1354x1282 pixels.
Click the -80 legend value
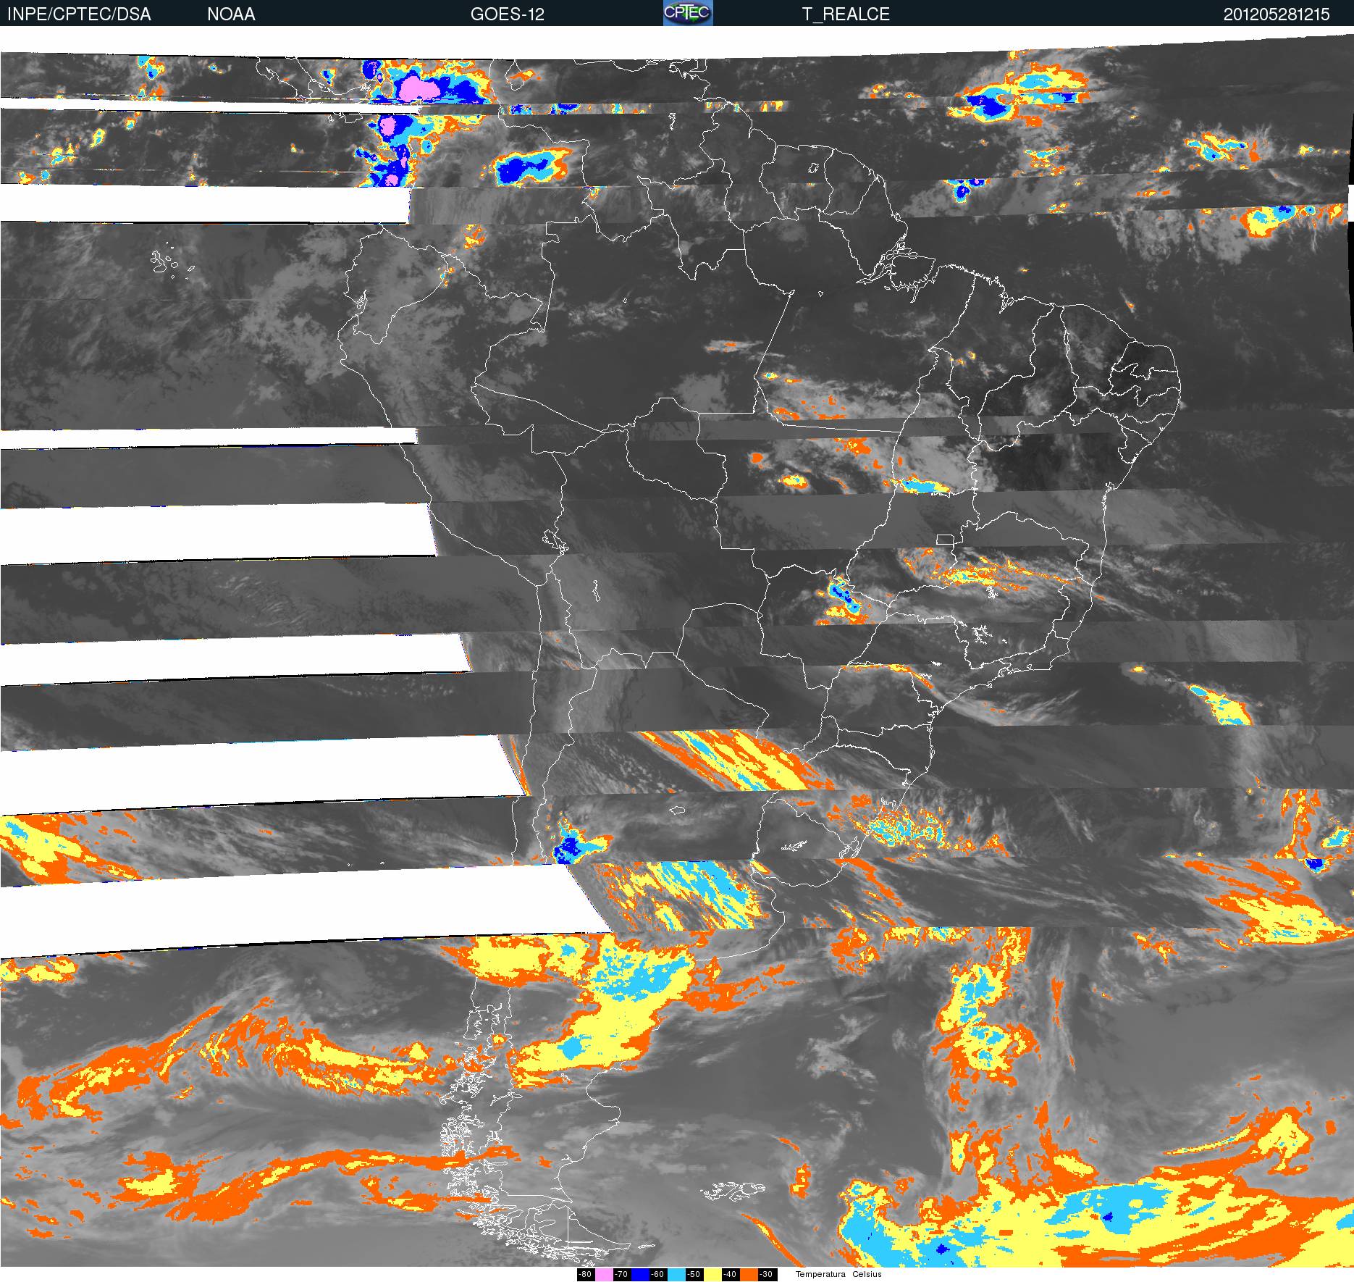point(585,1275)
